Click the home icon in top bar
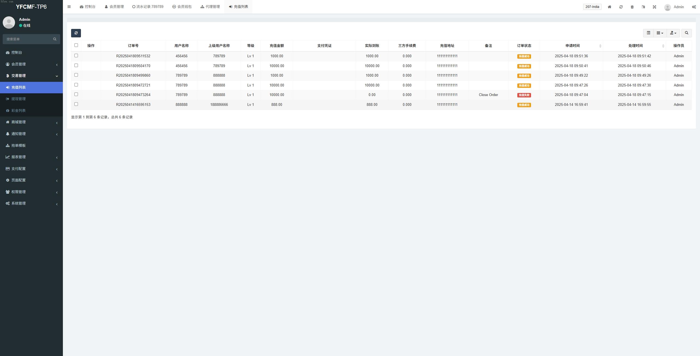 click(x=609, y=7)
